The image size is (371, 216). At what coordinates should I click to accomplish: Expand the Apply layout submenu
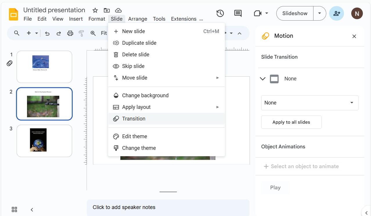tap(166, 107)
